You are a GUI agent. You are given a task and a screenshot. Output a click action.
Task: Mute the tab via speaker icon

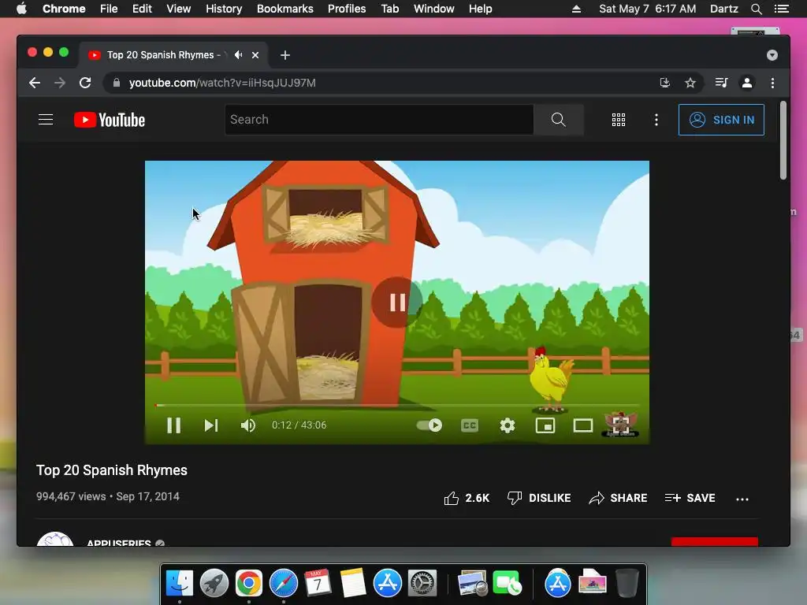click(x=238, y=55)
